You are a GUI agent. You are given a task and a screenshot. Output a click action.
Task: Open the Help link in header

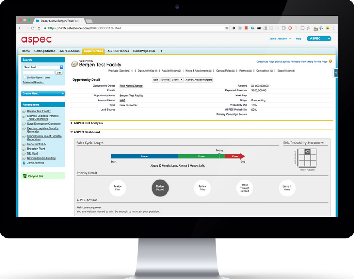[x=298, y=39]
